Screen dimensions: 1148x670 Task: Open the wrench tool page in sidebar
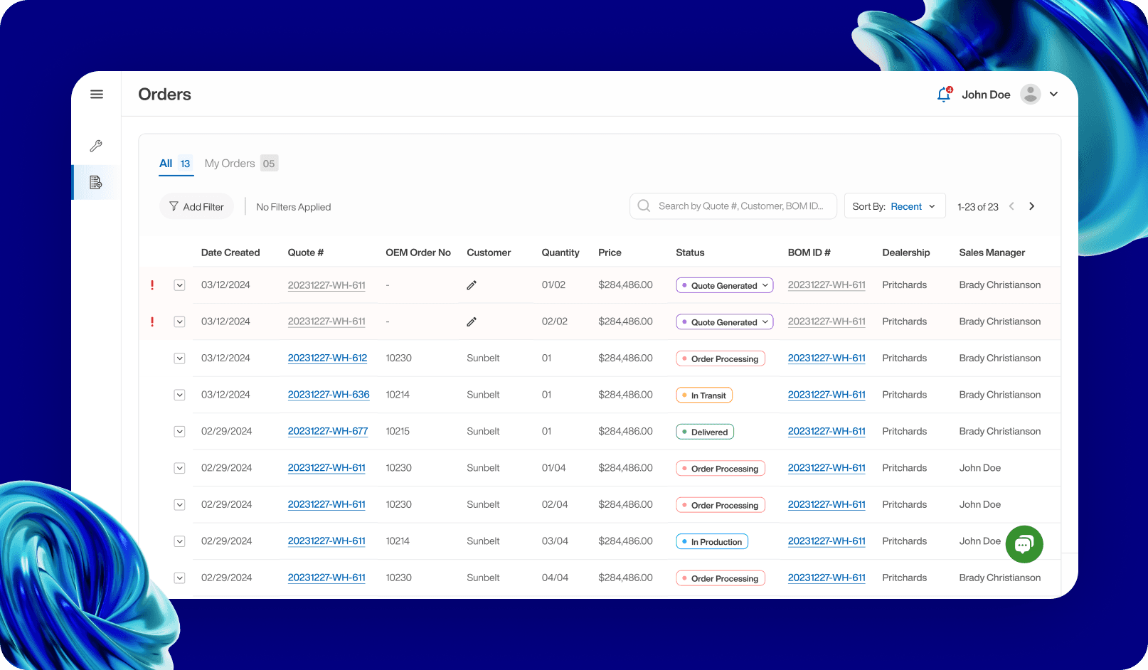coord(96,146)
